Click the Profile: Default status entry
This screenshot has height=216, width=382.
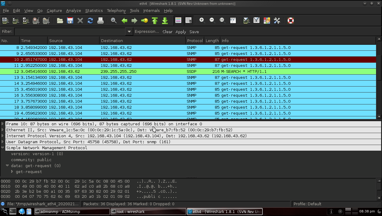307,204
